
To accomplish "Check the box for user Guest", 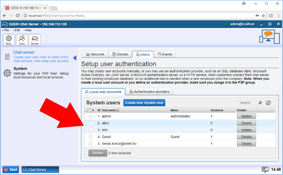I will pos(91,137).
